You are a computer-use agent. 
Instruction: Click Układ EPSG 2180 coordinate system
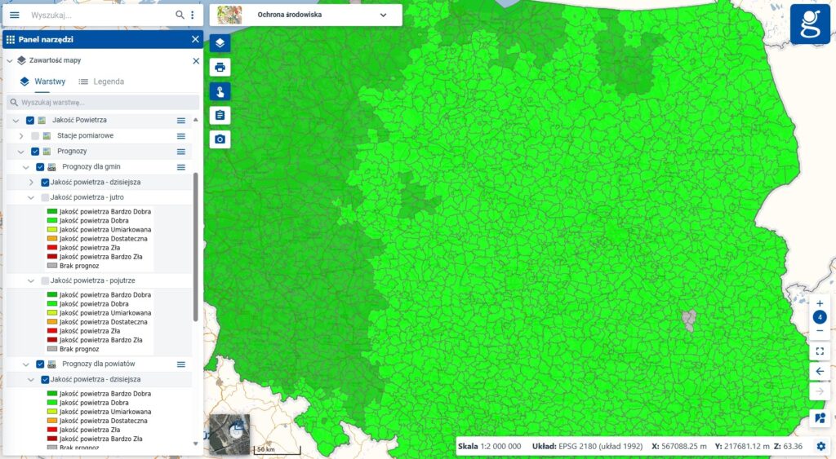pos(587,446)
